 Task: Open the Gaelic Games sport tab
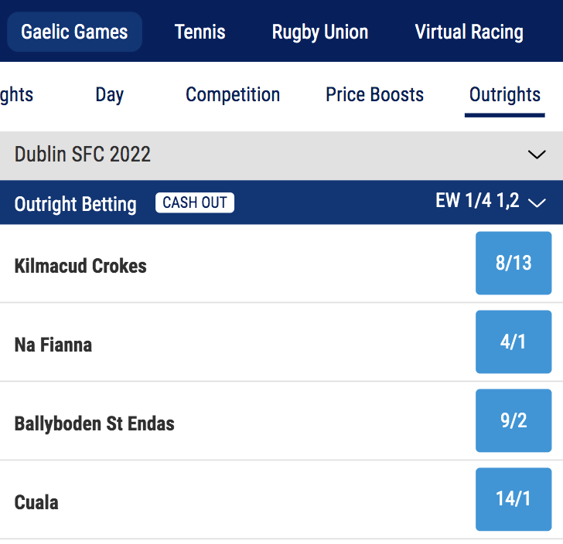pos(74,32)
